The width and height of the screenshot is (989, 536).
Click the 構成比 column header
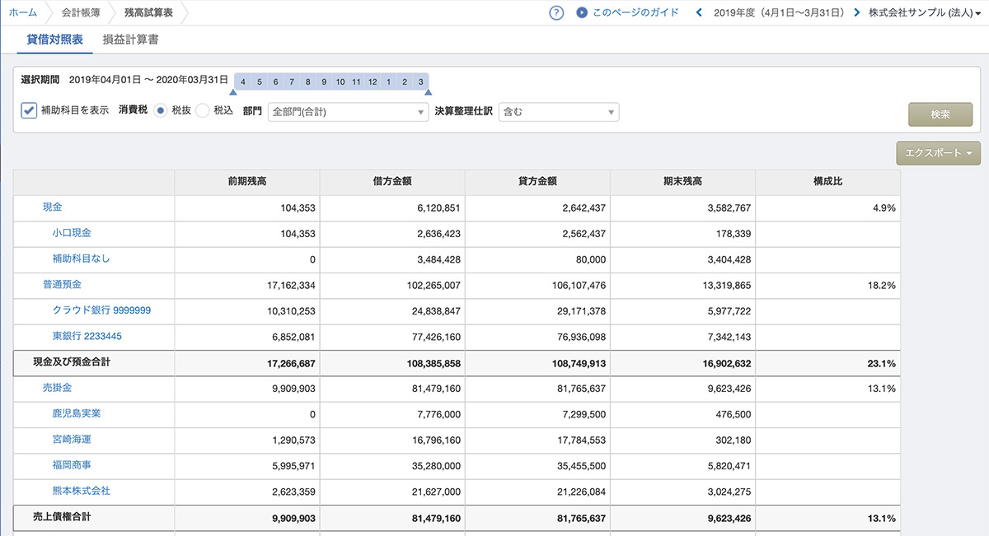click(x=827, y=182)
